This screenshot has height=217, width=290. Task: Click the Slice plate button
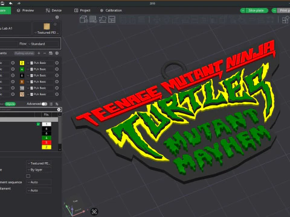(256, 10)
